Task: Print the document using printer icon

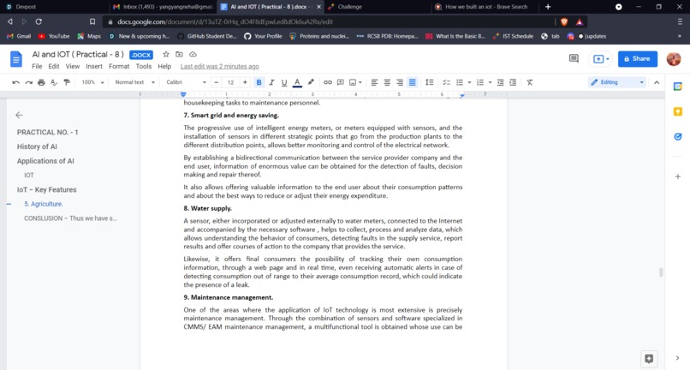Action: [41, 82]
